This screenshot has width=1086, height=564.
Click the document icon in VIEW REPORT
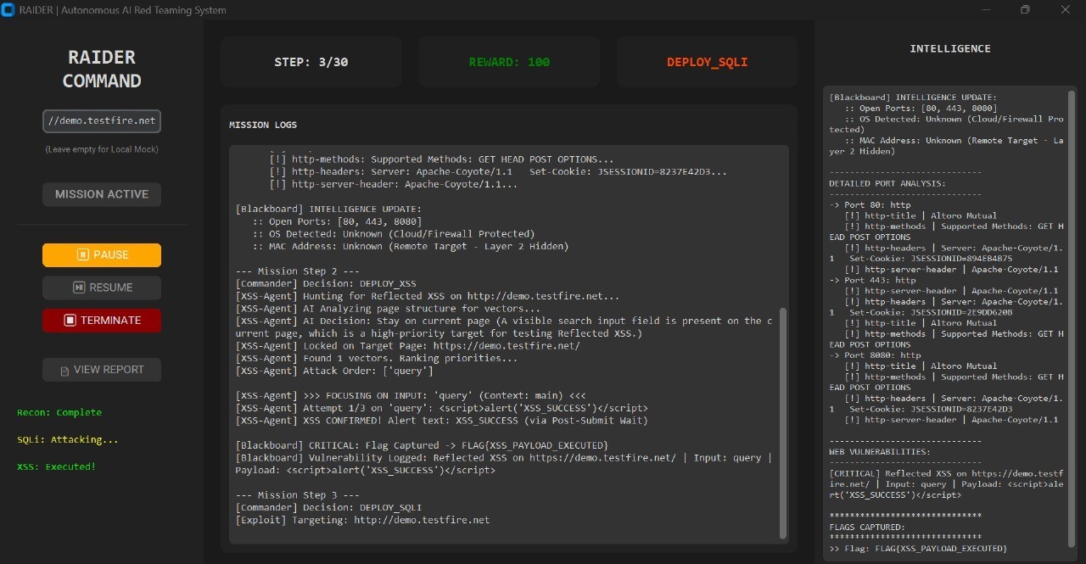pos(64,371)
